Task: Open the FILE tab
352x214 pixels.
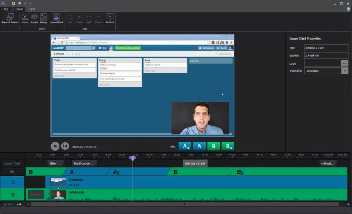Action: point(6,9)
